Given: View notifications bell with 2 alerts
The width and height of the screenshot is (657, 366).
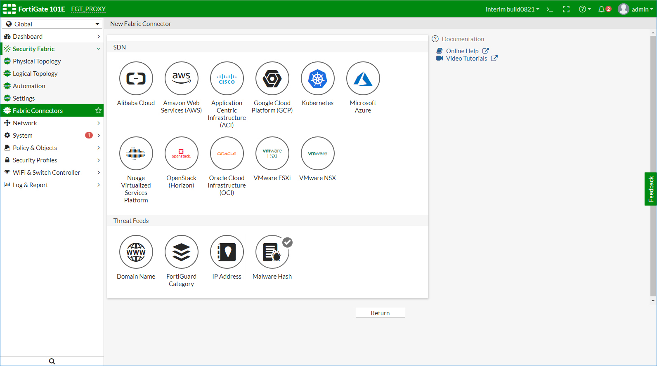Looking at the screenshot, I should (x=604, y=9).
